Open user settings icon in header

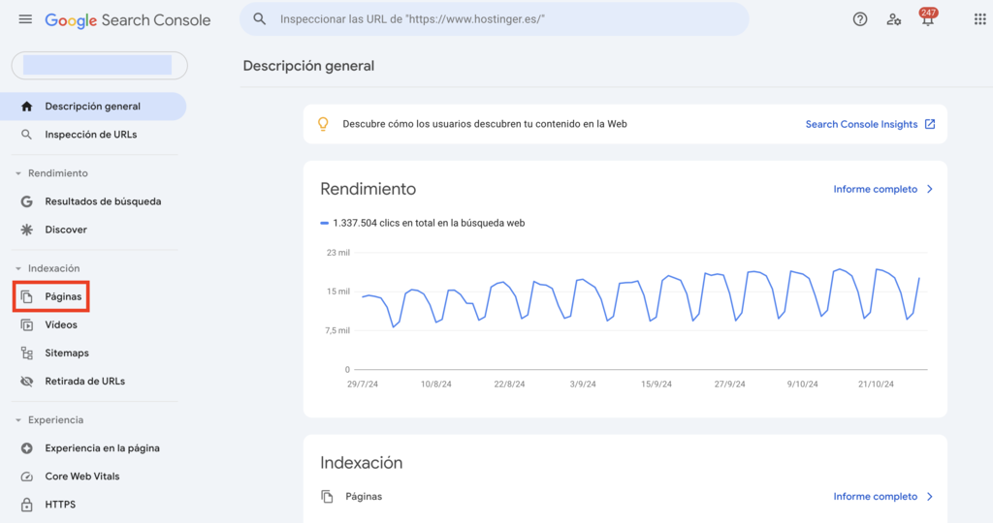(894, 19)
